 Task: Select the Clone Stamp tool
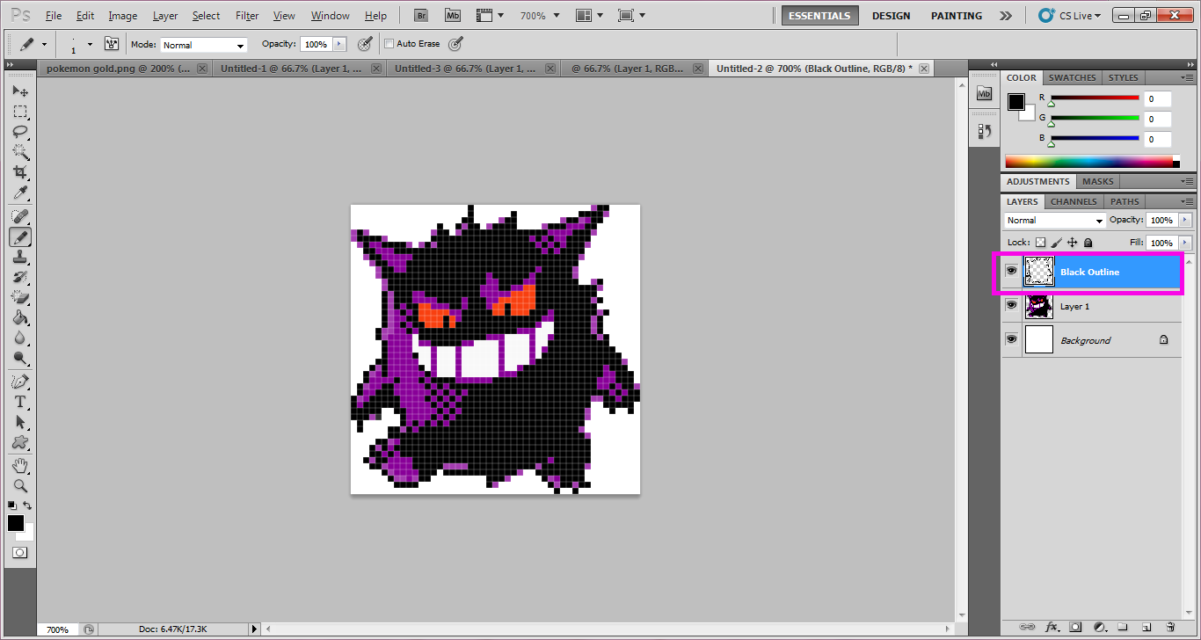click(19, 257)
